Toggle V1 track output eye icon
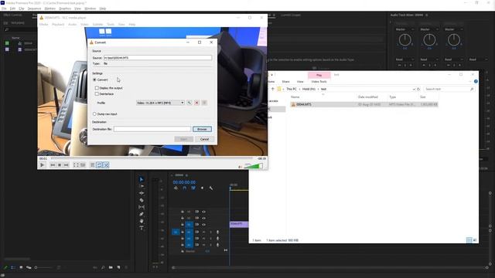495x278 pixels. [x=204, y=225]
